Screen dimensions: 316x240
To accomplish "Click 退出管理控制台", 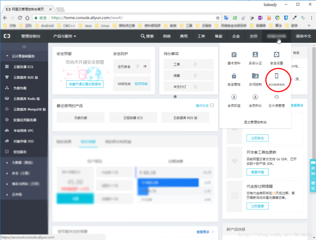I will click(255, 122).
